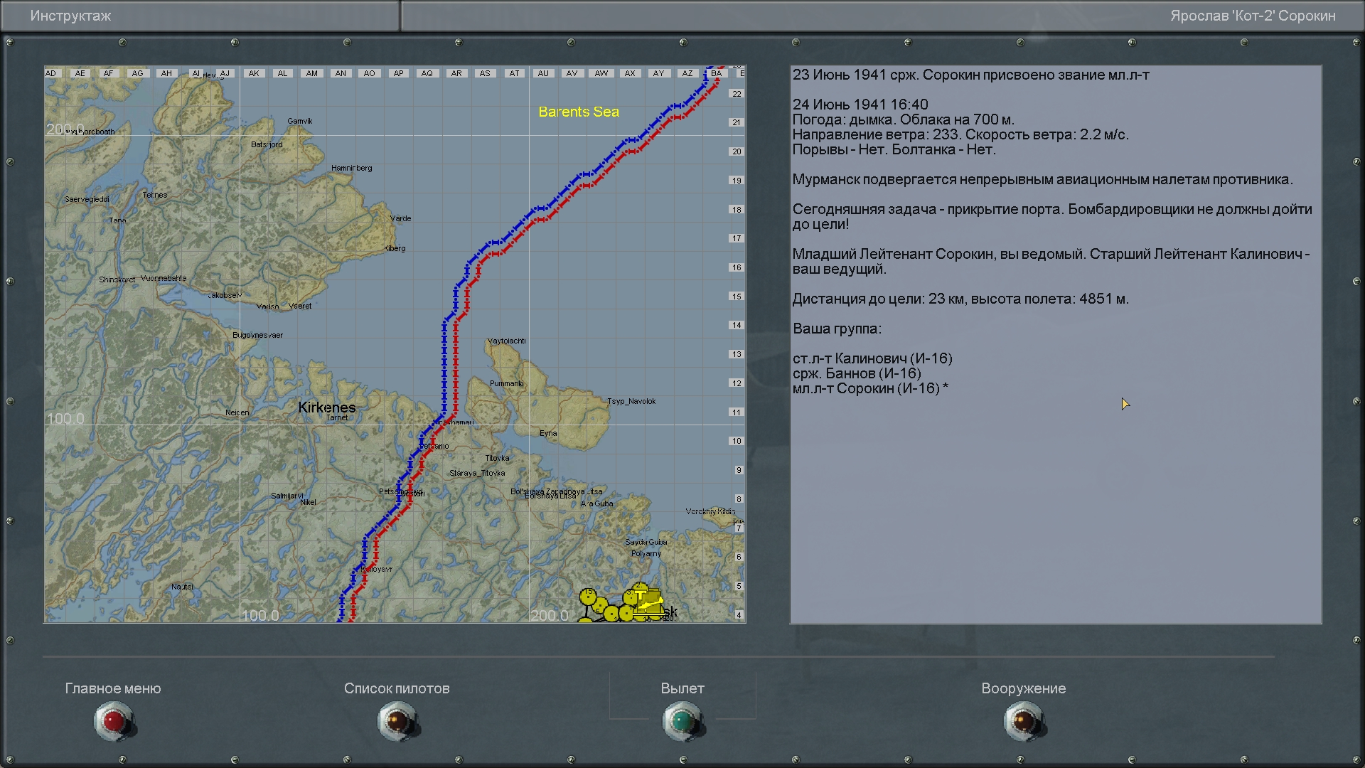Click the Вооружение text label
This screenshot has height=768, width=1365.
1023,688
